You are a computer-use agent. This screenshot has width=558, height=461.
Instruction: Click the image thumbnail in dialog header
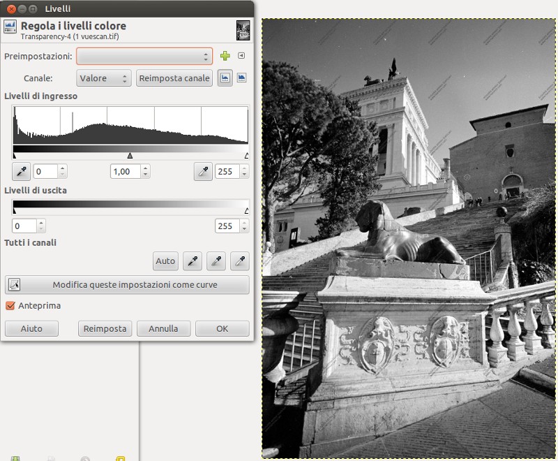243,30
